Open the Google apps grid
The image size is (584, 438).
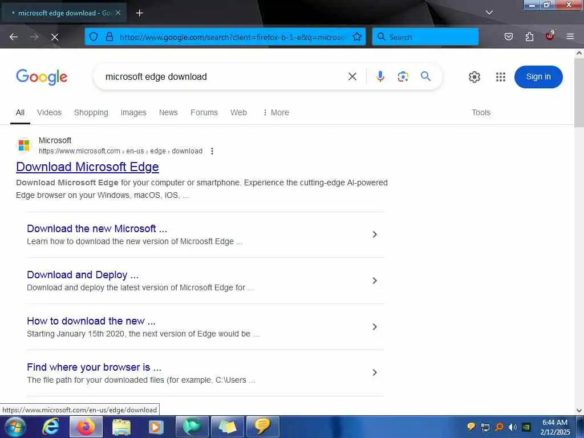pyautogui.click(x=501, y=77)
